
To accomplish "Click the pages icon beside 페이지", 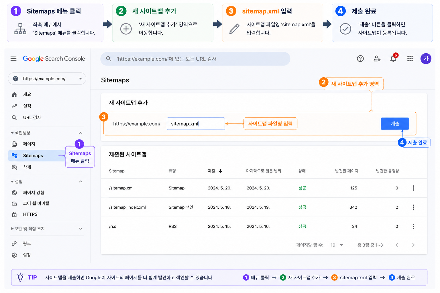I will click(x=14, y=144).
